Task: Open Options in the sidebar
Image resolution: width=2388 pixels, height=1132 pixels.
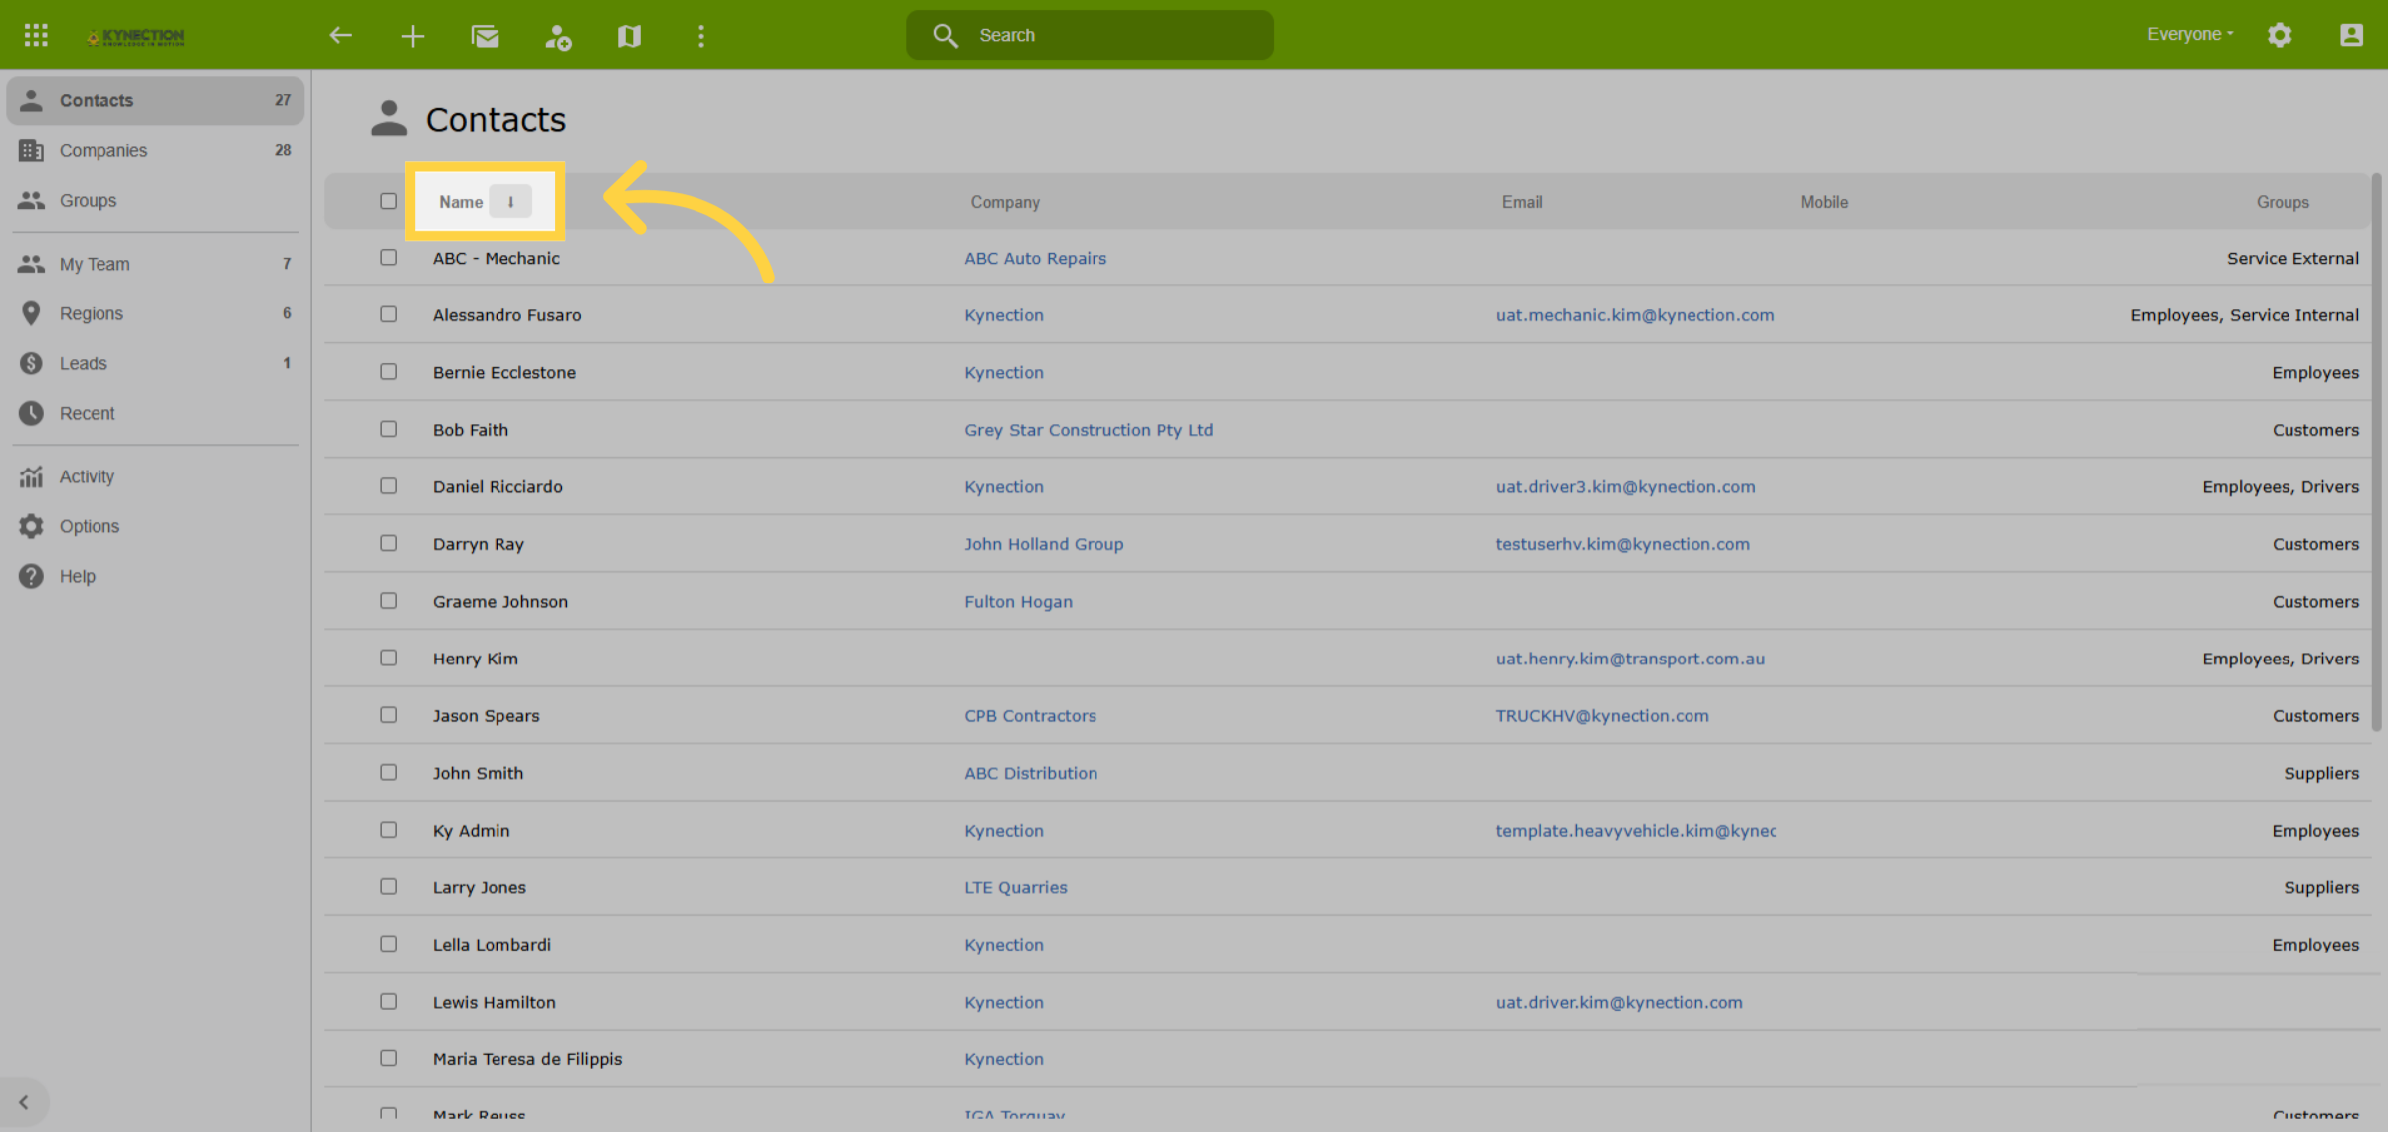Action: pyautogui.click(x=155, y=526)
